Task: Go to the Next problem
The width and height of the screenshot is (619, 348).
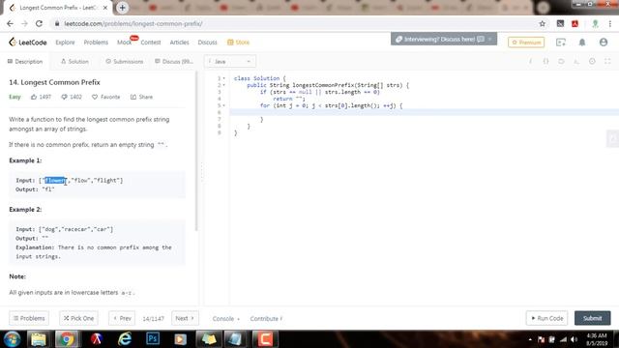Action: [185, 318]
